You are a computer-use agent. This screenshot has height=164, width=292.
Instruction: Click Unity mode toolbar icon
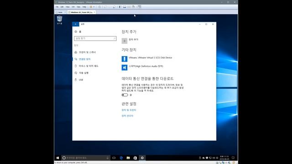[x=133, y=7]
